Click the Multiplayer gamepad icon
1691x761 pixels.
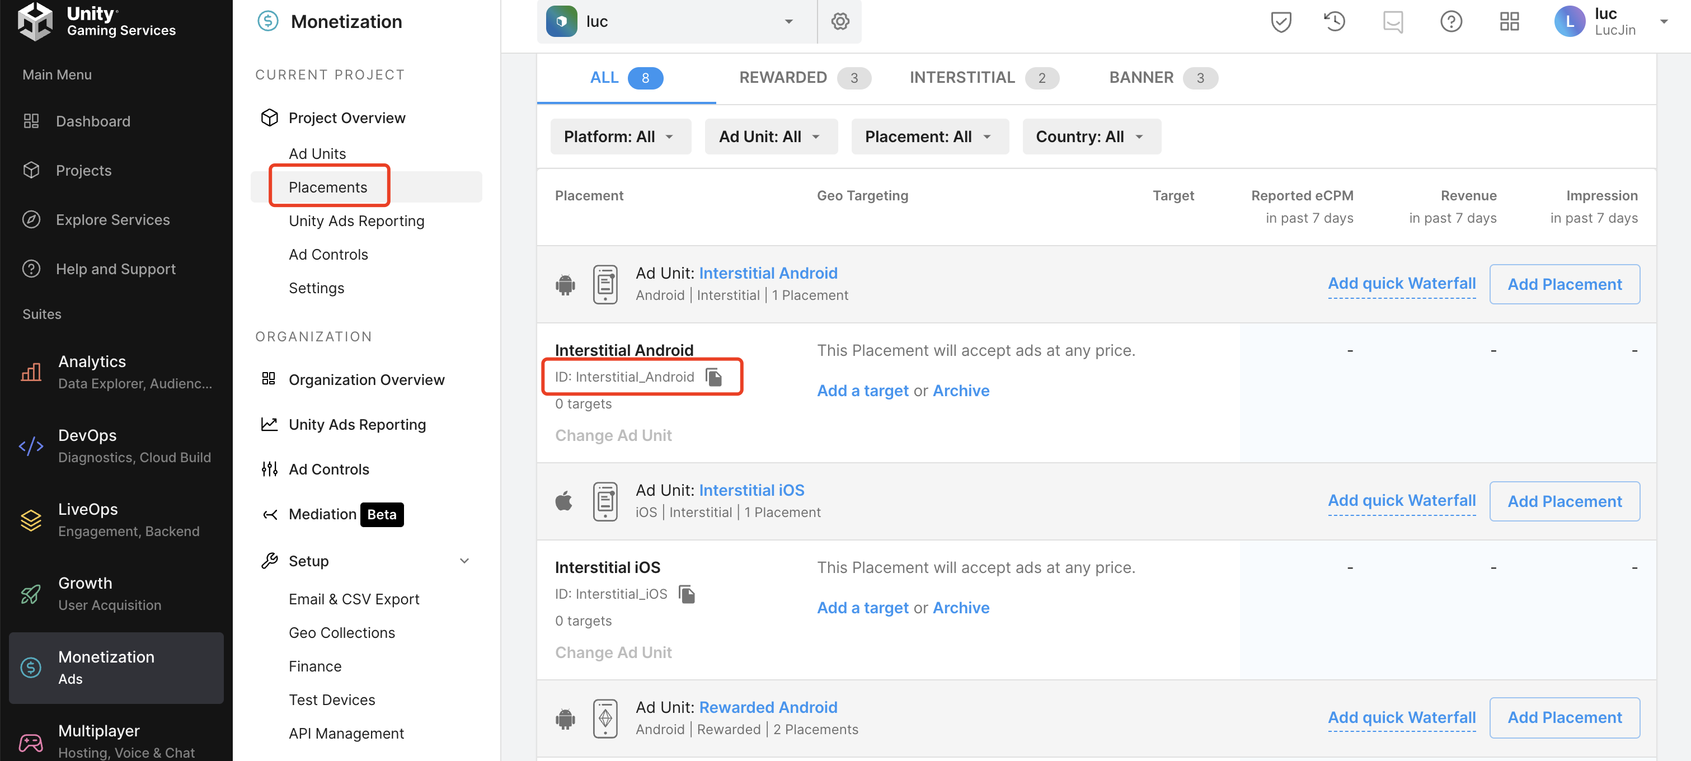31,742
